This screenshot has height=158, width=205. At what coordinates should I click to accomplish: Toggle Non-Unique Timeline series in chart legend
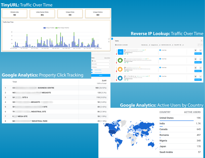pos(62,28)
